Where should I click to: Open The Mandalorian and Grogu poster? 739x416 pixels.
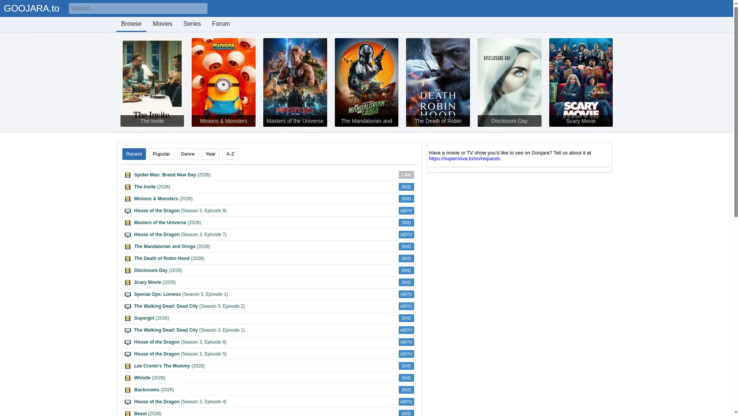pos(366,82)
